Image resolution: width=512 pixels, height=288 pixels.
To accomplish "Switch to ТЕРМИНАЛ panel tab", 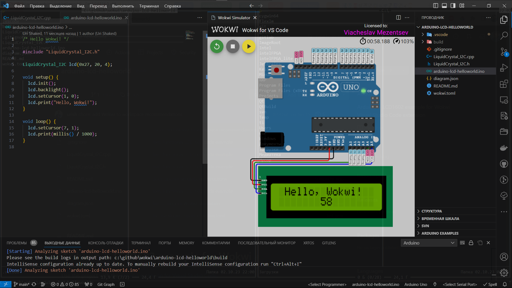I will 141,243.
